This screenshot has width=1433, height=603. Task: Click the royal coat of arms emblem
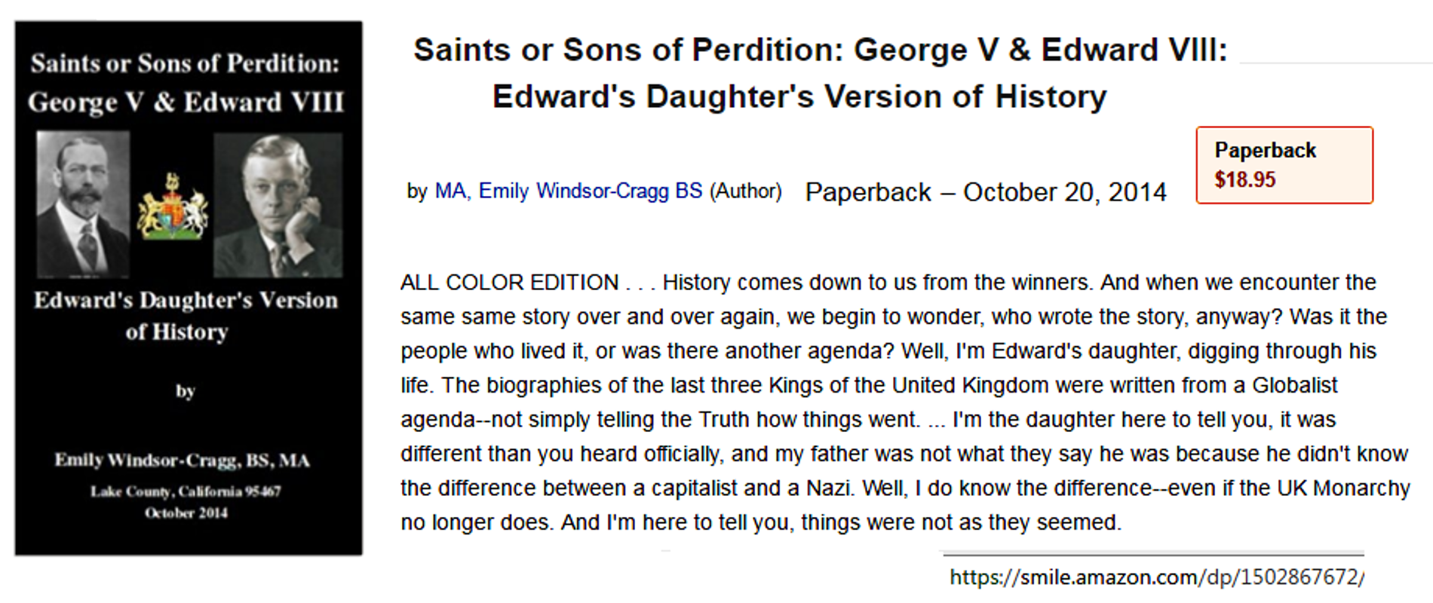pos(173,207)
